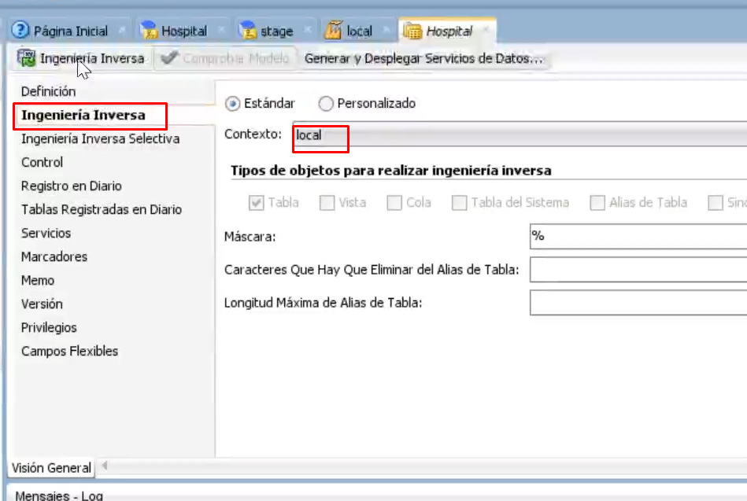Open the Campos Flexibles section

click(69, 351)
